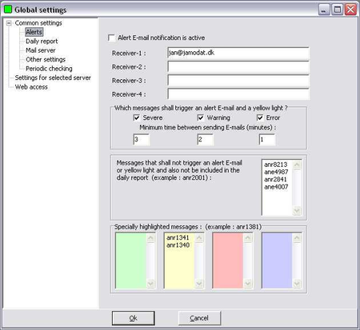The height and width of the screenshot is (330, 360).
Task: Enable Alert E-mail notification checkbox
Action: 111,38
